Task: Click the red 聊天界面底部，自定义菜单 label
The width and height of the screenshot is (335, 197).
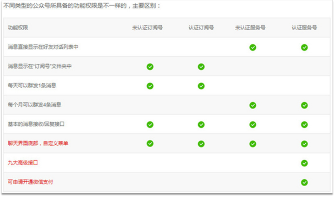Action: pyautogui.click(x=38, y=143)
